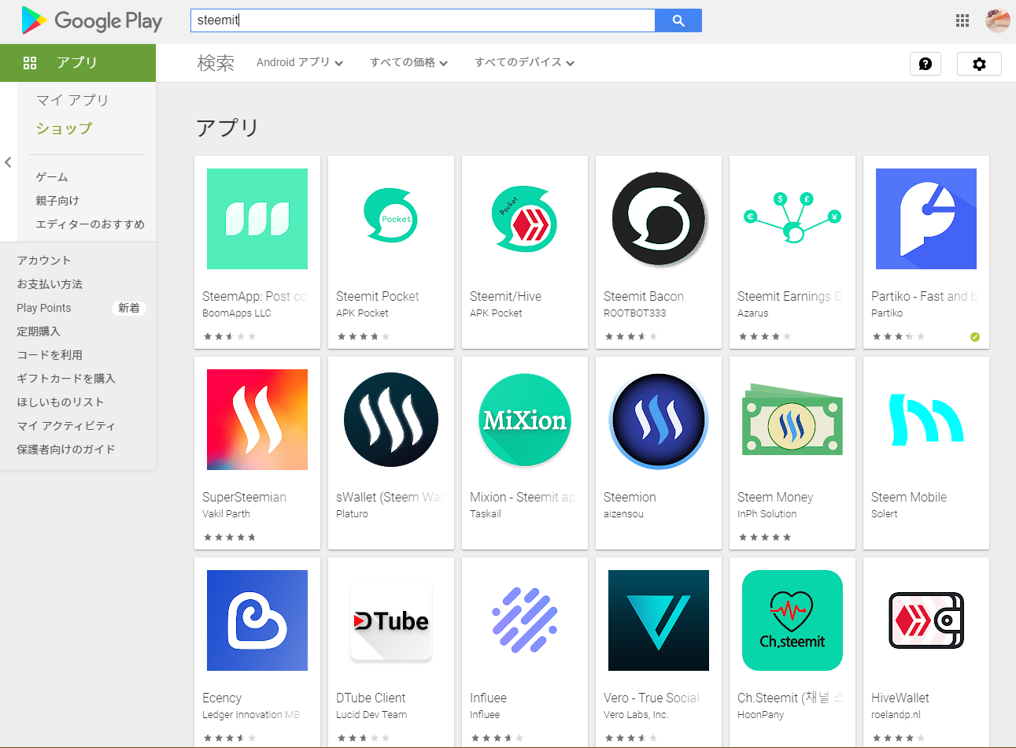Click the Steem Money app title
This screenshot has height=748, width=1016.
[775, 498]
